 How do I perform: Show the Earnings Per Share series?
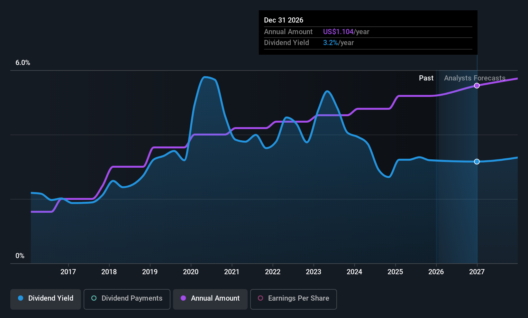click(293, 299)
